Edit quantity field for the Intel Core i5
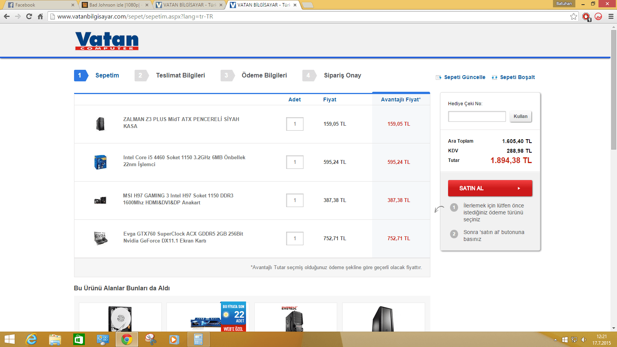Viewport: 617px width, 347px height. [295, 162]
